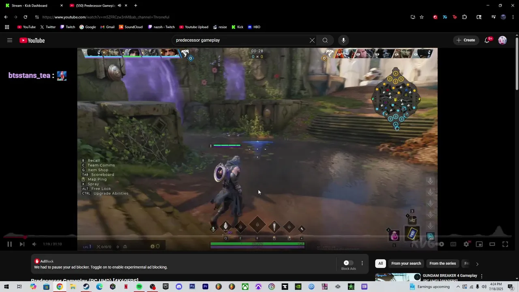Open Spotify from the taskbar

(x=139, y=287)
